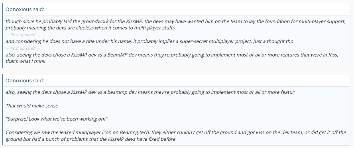Click the sentence about groundwork for KissMP
This screenshot has width=354, height=148.
(x=175, y=21)
